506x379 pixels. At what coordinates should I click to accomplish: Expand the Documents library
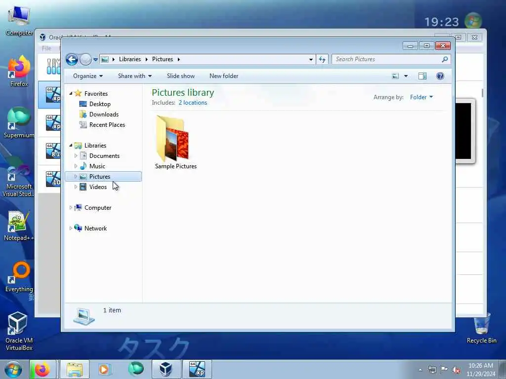tap(76, 155)
